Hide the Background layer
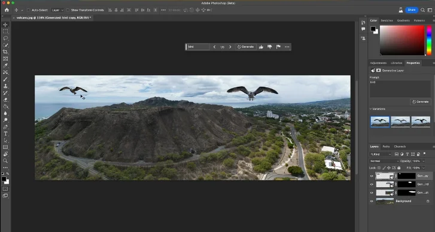 372,202
